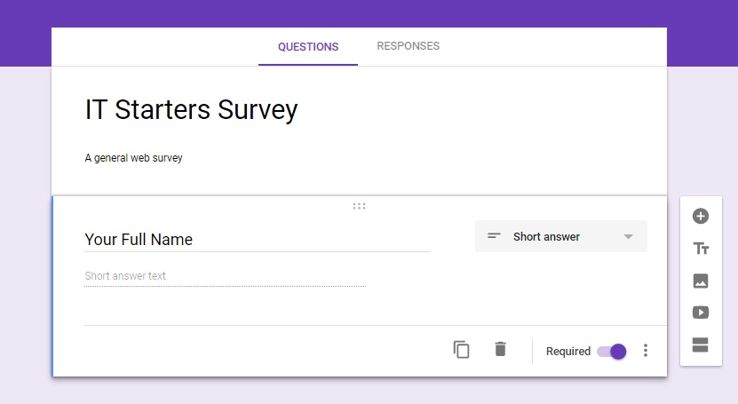
Task: Open the Short answer type dropdown
Action: [561, 236]
